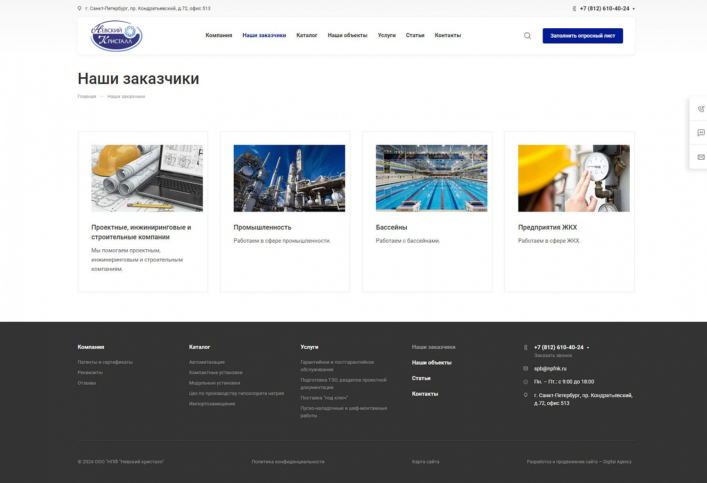Click the header phone number +7 (812) 610-40-24

[604, 8]
